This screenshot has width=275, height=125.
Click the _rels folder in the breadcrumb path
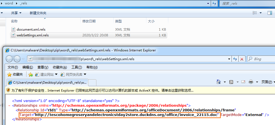[x=24, y=3]
